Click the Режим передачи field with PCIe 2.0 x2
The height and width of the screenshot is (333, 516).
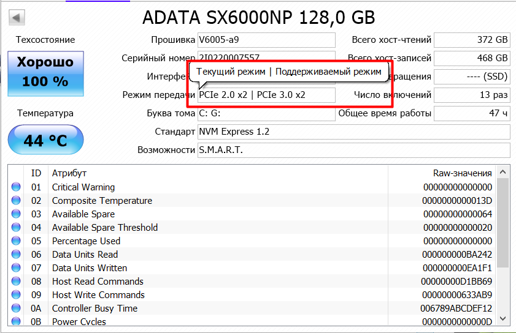pyautogui.click(x=266, y=95)
